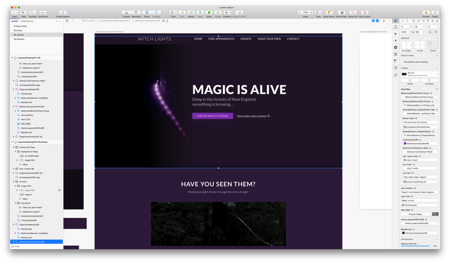Image resolution: width=450 pixels, height=263 pixels.
Task: Click the layer Filter field
Action: [x=36, y=247]
